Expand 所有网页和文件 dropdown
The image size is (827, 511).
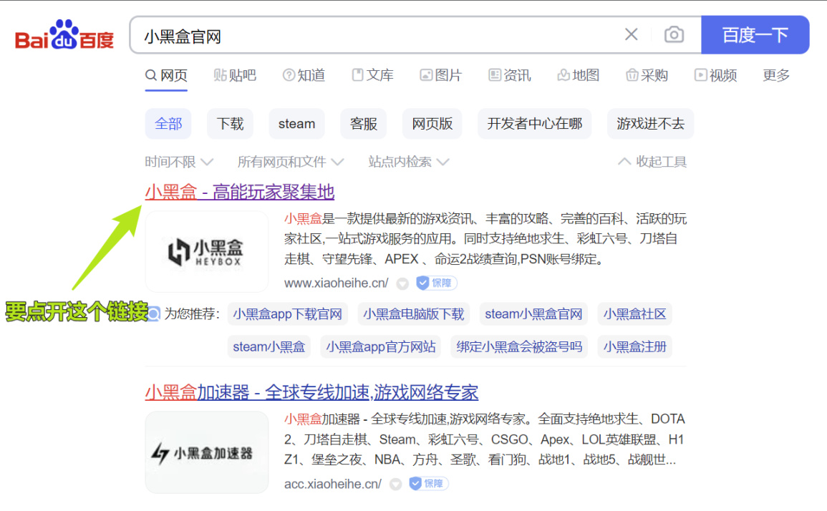point(290,162)
